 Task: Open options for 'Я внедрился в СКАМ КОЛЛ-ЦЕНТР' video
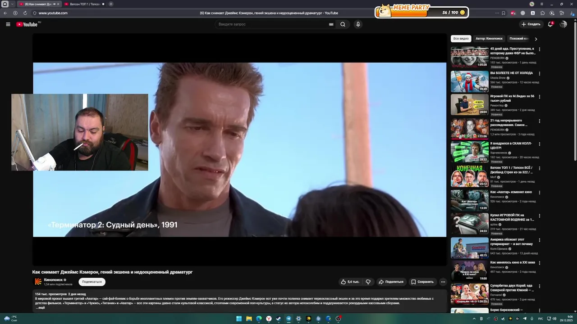[540, 144]
